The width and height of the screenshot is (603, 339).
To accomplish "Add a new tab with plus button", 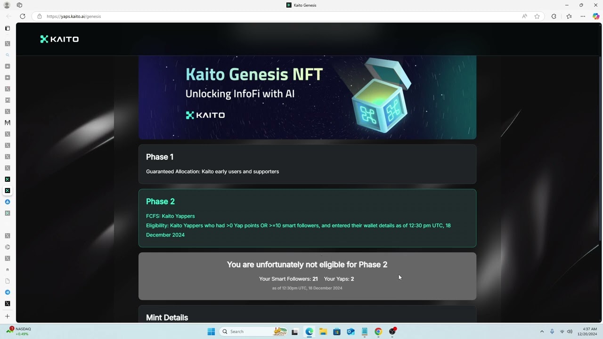I will click(7, 316).
